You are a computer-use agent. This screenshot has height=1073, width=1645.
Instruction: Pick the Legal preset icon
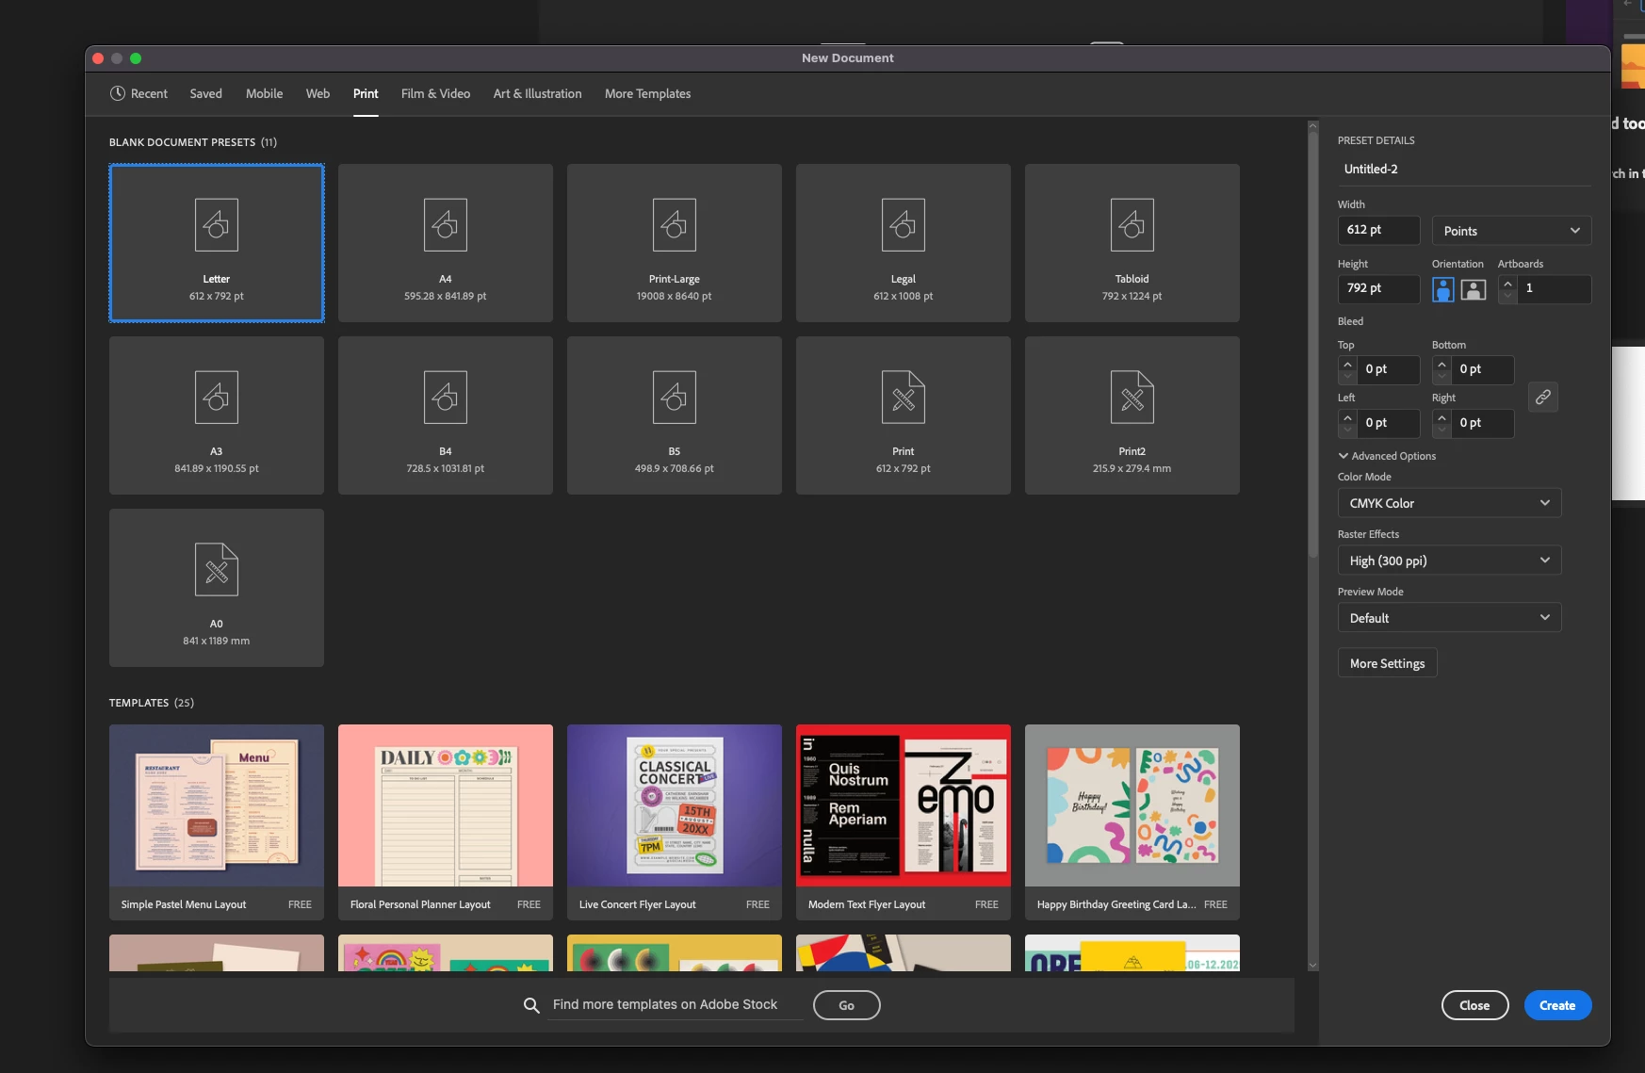(904, 224)
